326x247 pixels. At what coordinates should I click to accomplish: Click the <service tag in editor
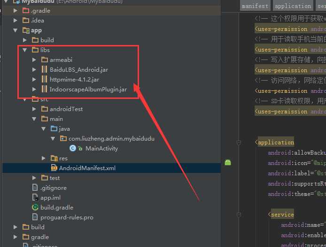[281, 215]
